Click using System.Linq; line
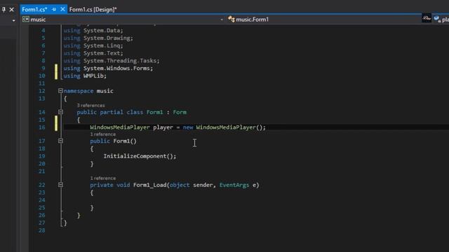The image size is (449, 252). 93,45
